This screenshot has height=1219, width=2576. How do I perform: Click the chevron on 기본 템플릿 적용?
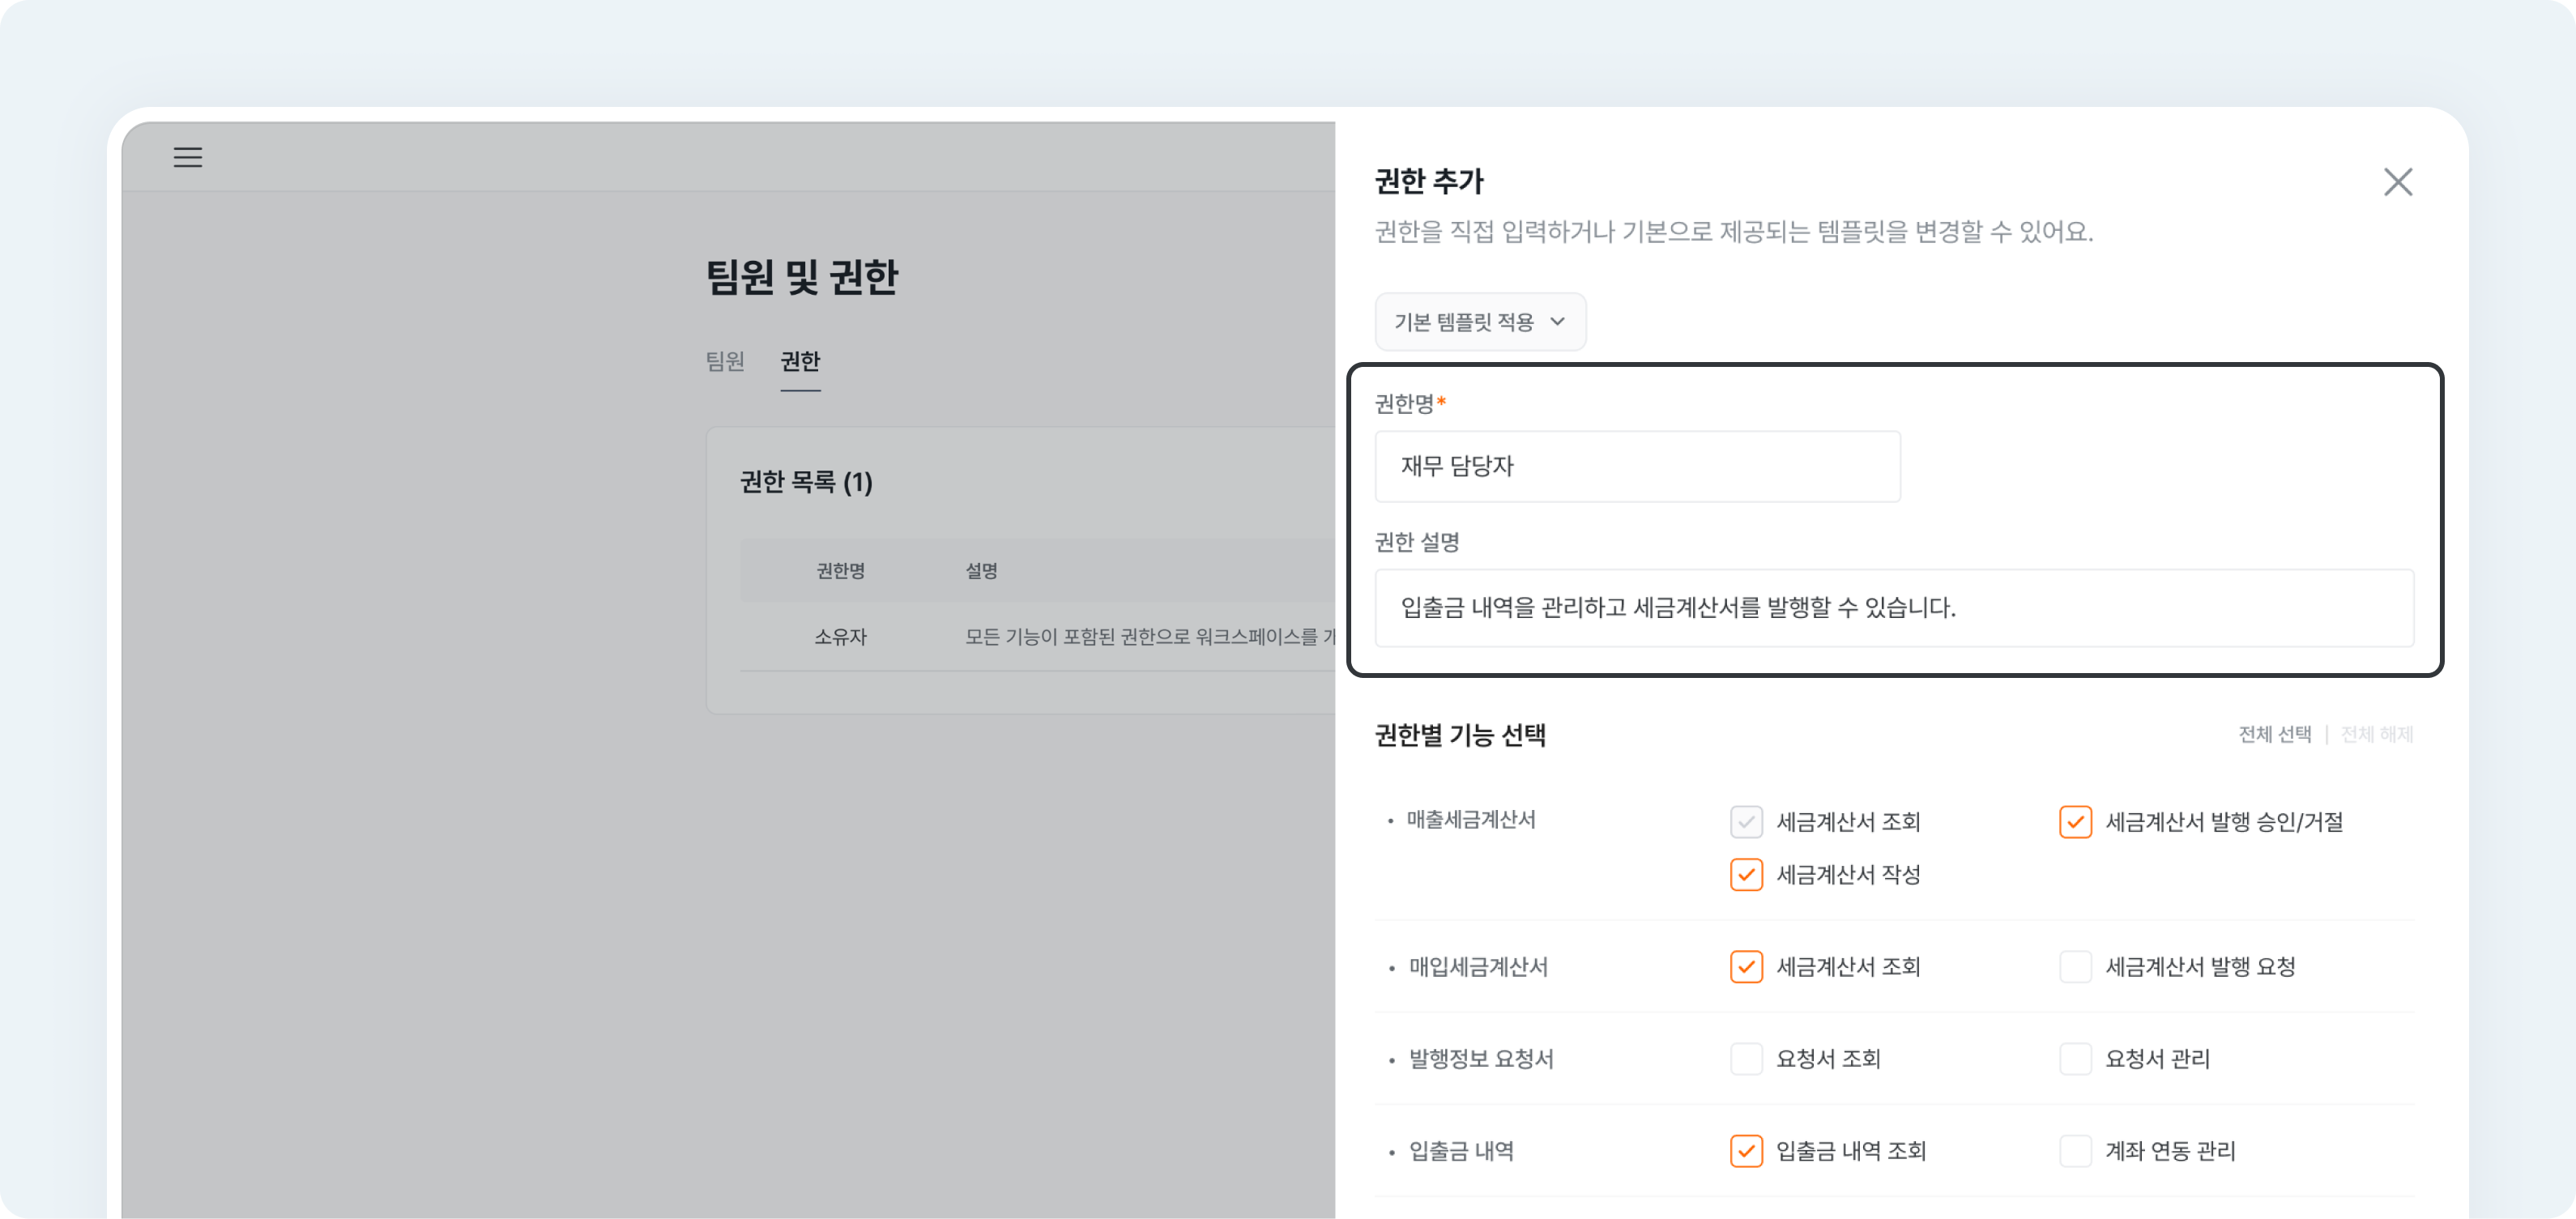pos(1557,322)
